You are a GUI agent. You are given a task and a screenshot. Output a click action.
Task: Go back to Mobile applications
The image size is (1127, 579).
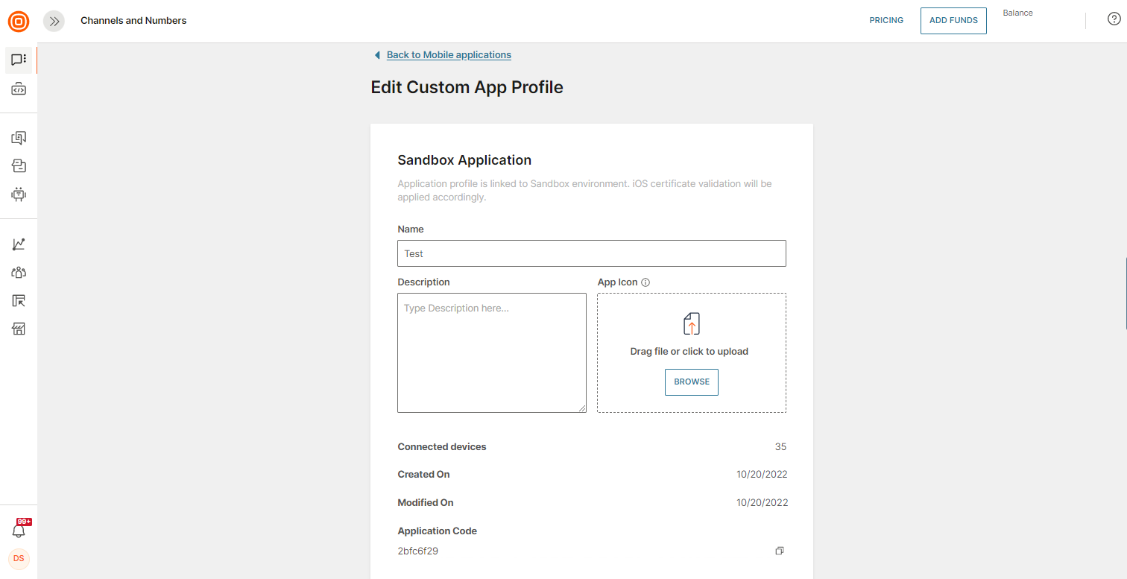click(x=448, y=54)
